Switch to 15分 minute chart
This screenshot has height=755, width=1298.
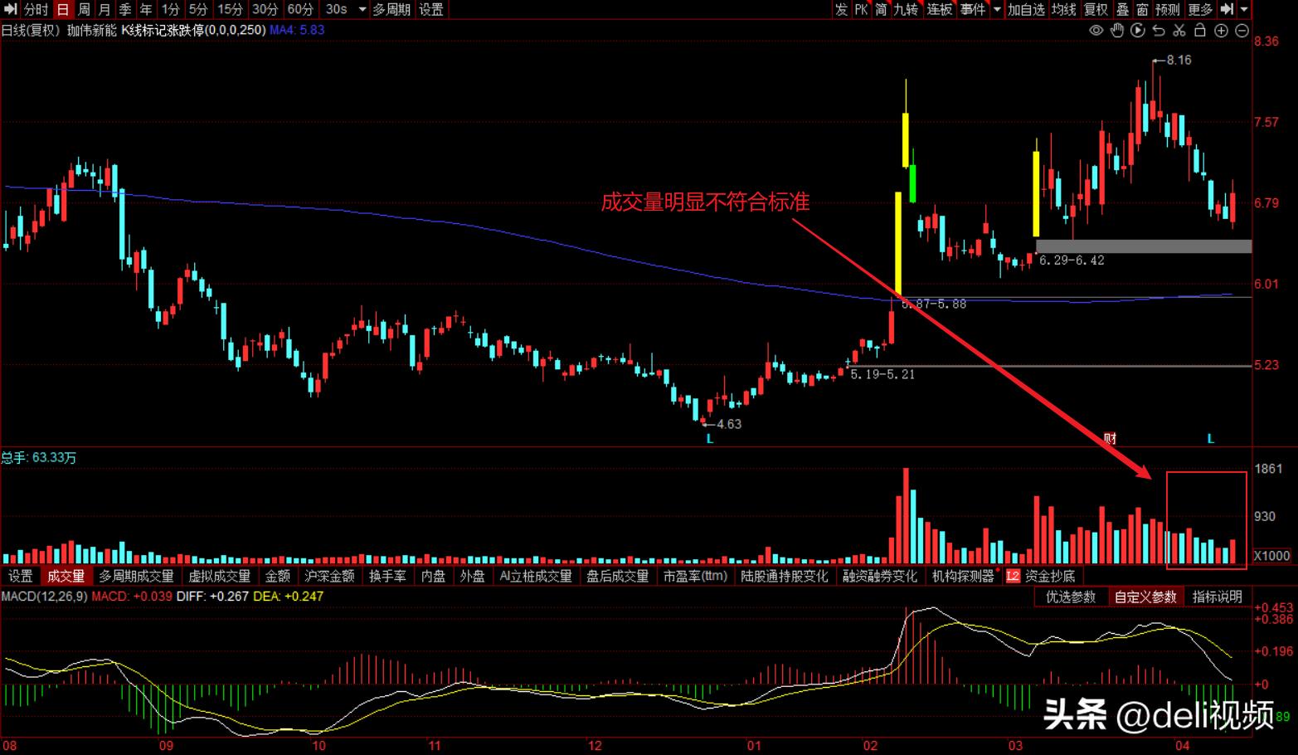(x=230, y=9)
